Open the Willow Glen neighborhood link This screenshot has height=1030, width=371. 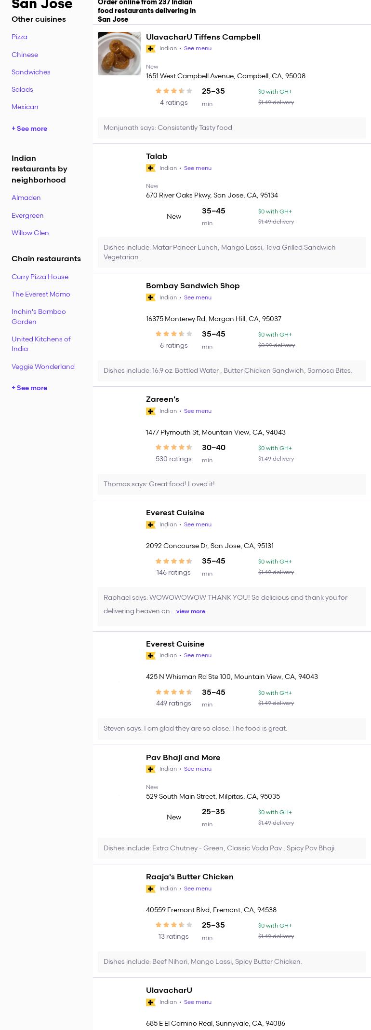[x=30, y=233]
